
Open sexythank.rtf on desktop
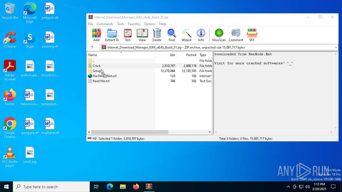(x=50, y=126)
